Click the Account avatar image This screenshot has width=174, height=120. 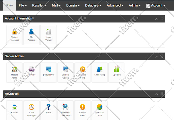(x=148, y=6)
